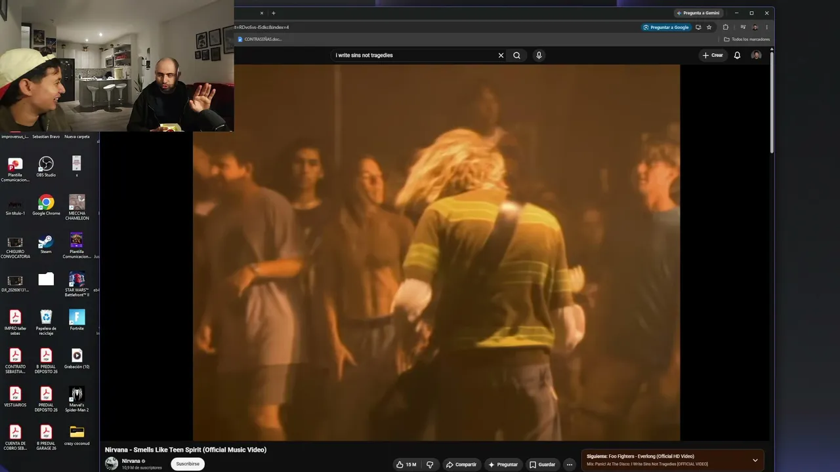840x472 pixels.
Task: Select the DJI video file icon
Action: (x=15, y=283)
